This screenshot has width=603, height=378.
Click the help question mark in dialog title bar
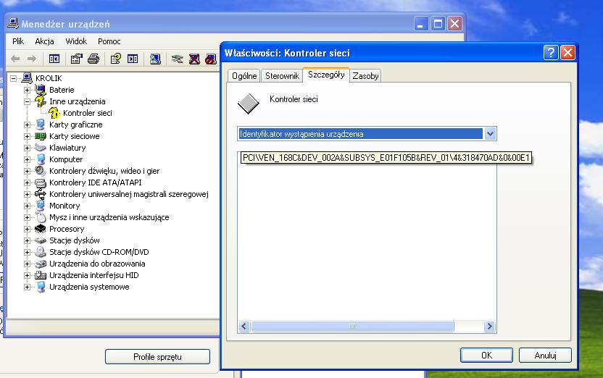point(551,53)
